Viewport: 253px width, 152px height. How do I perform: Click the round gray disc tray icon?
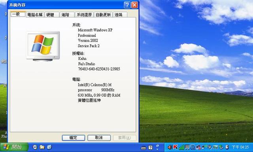pos(210,147)
